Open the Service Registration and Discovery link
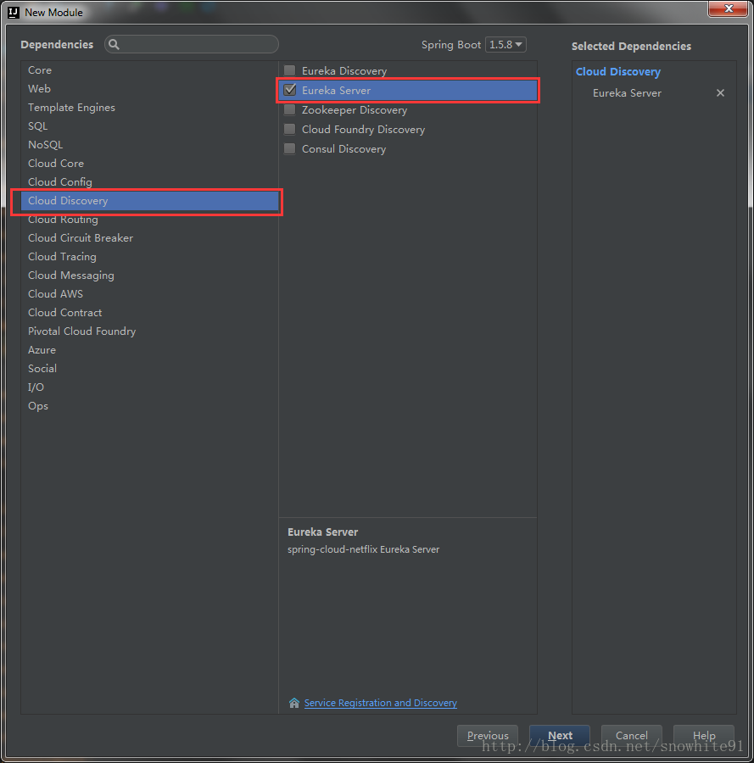This screenshot has height=763, width=754. pos(380,703)
